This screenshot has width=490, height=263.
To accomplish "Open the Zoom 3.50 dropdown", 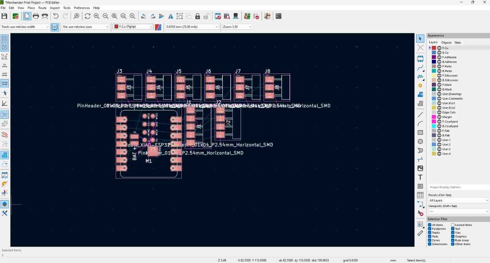I will coord(237,27).
